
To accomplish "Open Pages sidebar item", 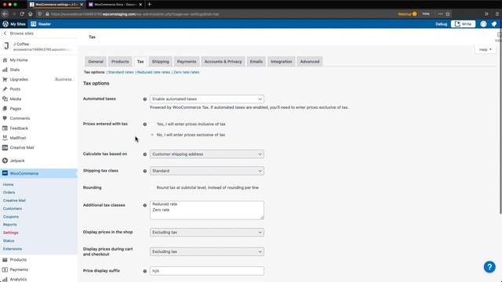I will click(x=16, y=108).
